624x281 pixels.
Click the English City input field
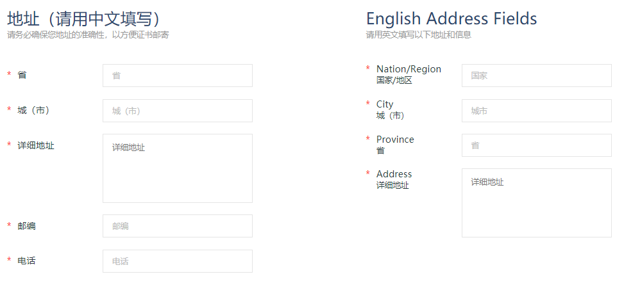pyautogui.click(x=536, y=111)
